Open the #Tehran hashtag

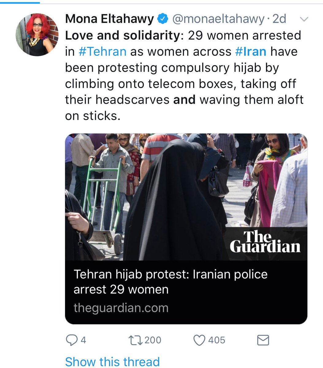coord(102,51)
